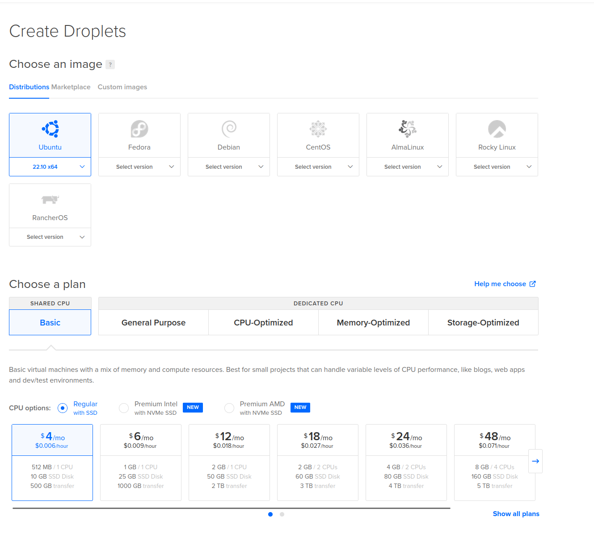Expand Fedora Select version dropdown
Viewport: 594px width, 542px height.
click(x=139, y=167)
